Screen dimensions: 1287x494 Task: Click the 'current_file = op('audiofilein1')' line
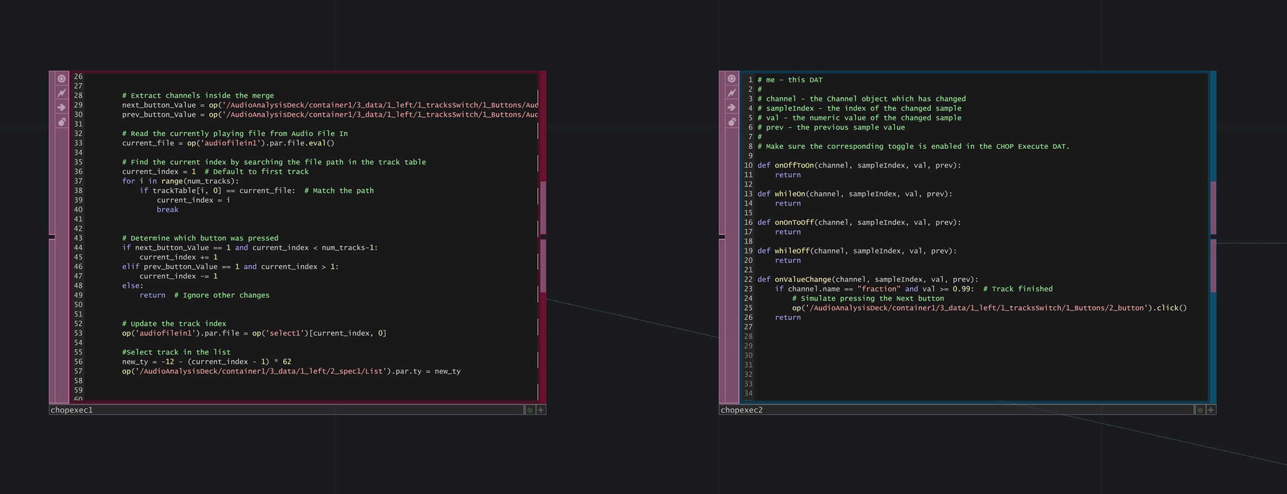228,143
